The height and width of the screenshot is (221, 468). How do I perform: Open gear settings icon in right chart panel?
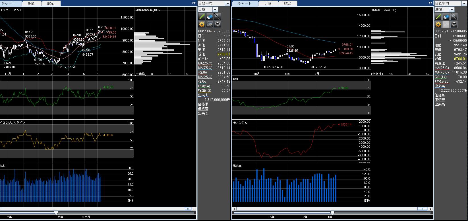tap(438, 24)
